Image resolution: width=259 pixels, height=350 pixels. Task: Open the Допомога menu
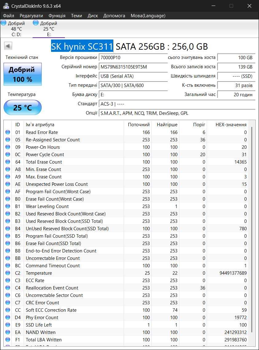(x=114, y=16)
